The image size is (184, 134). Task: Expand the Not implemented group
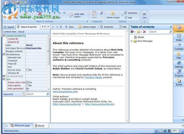pyautogui.click(x=4, y=76)
